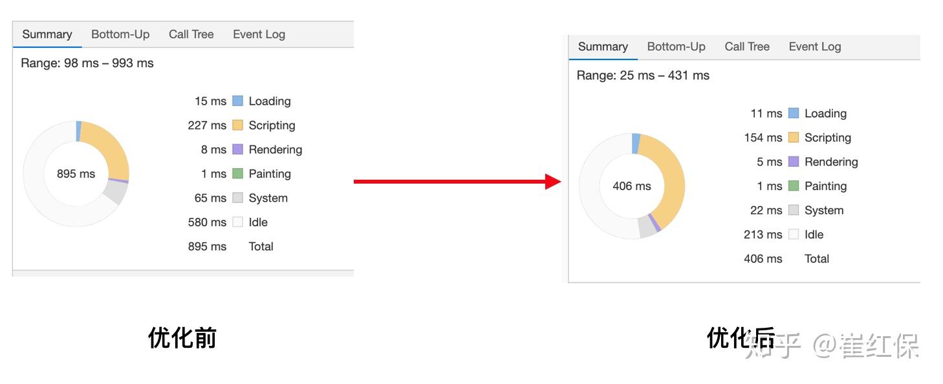Switch to Call Tree tab in 406 ms panel
Image resolution: width=943 pixels, height=384 pixels.
747,47
